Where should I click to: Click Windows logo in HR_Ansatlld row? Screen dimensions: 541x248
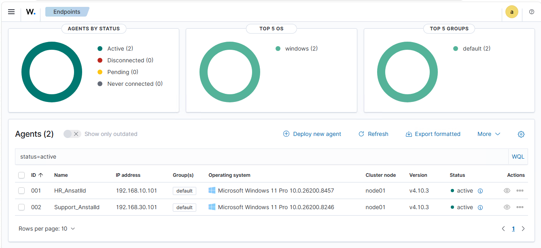tap(212, 191)
